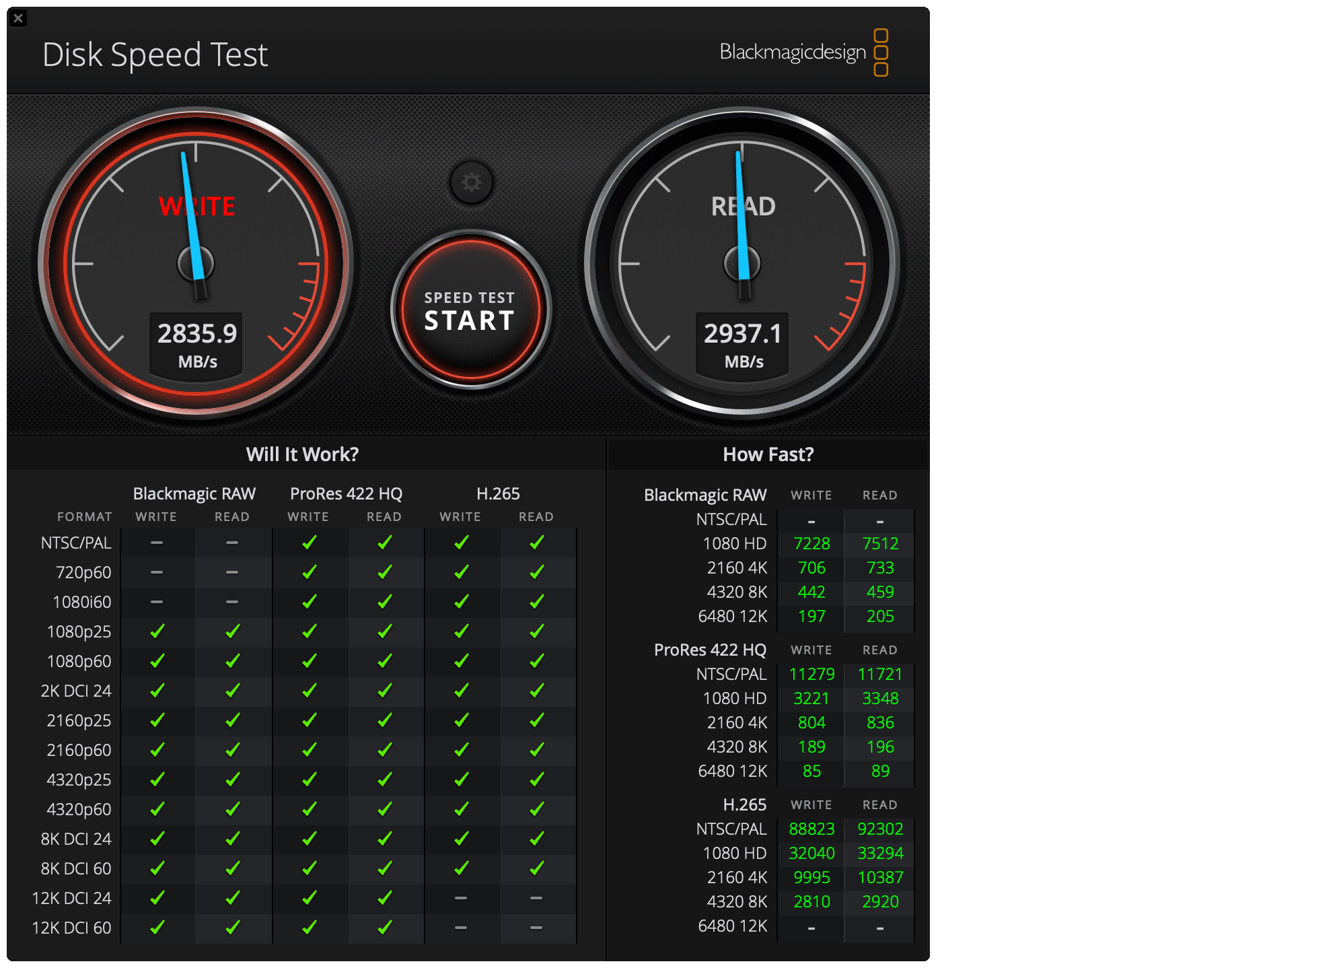Image resolution: width=1337 pixels, height=968 pixels.
Task: Click the Blackmagic RAW heading in How Fast
Action: coord(705,495)
